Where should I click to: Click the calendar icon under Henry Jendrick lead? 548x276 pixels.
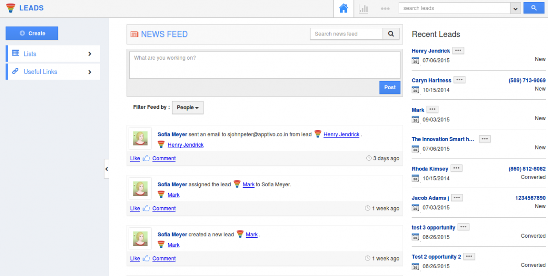415,60
